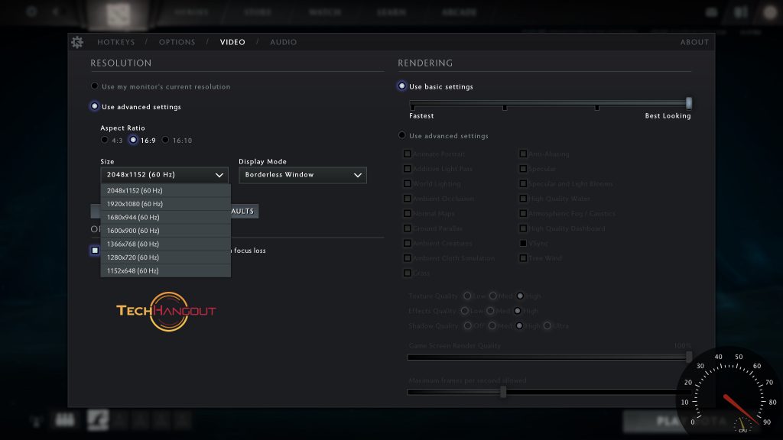This screenshot has width=783, height=440.
Task: Pick 1280x720 (60 Hz) from the list
Action: (165, 257)
